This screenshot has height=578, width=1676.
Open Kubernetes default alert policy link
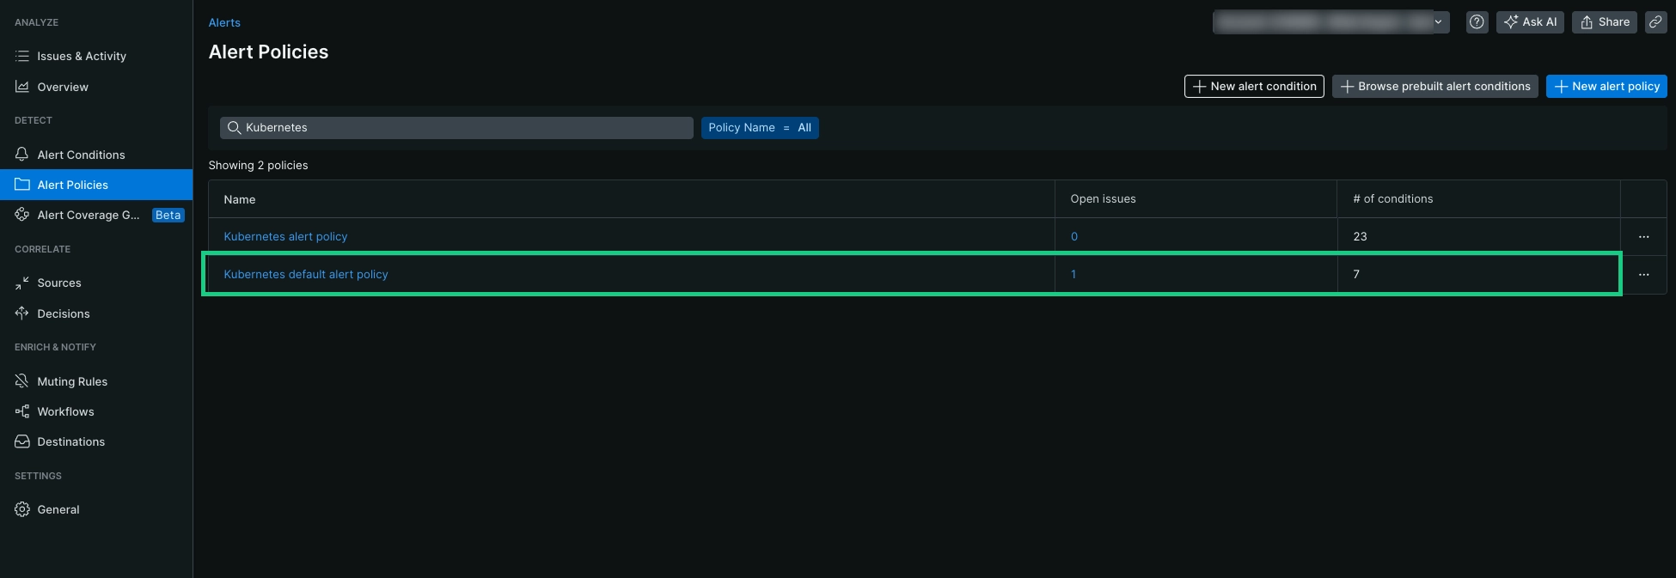click(x=306, y=275)
